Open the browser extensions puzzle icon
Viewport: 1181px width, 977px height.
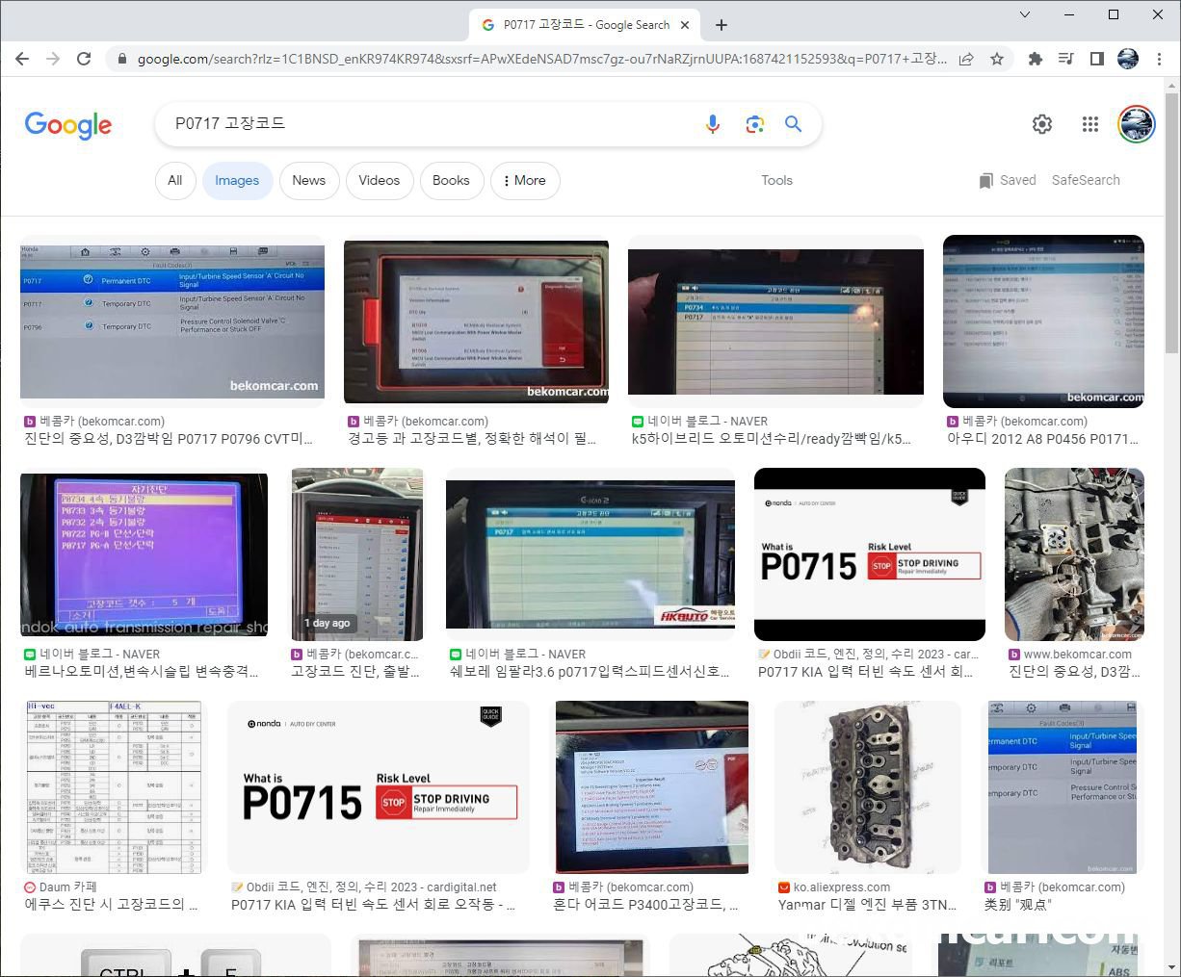point(1034,59)
